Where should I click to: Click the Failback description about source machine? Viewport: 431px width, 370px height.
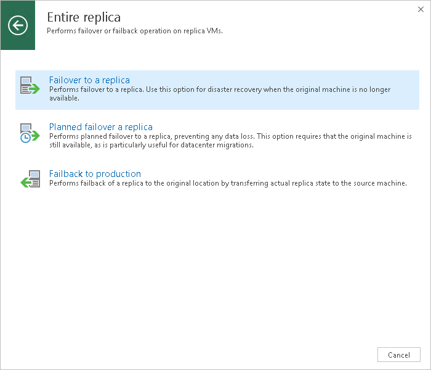pyautogui.click(x=228, y=183)
